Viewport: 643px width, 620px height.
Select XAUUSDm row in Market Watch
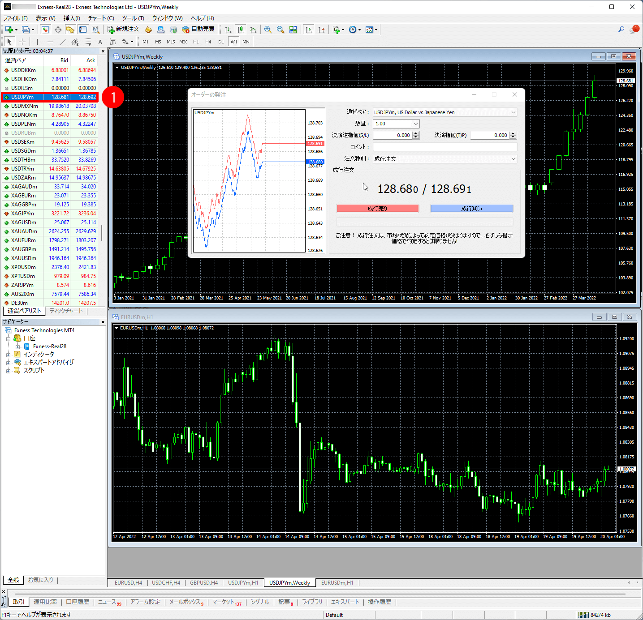tap(50, 258)
